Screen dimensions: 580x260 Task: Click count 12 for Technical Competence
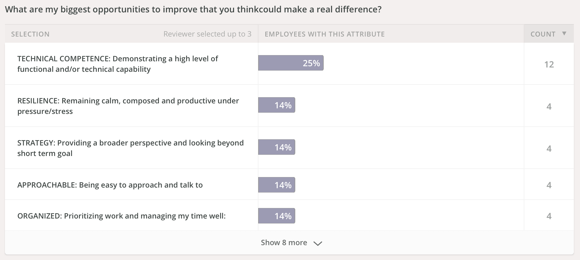549,64
